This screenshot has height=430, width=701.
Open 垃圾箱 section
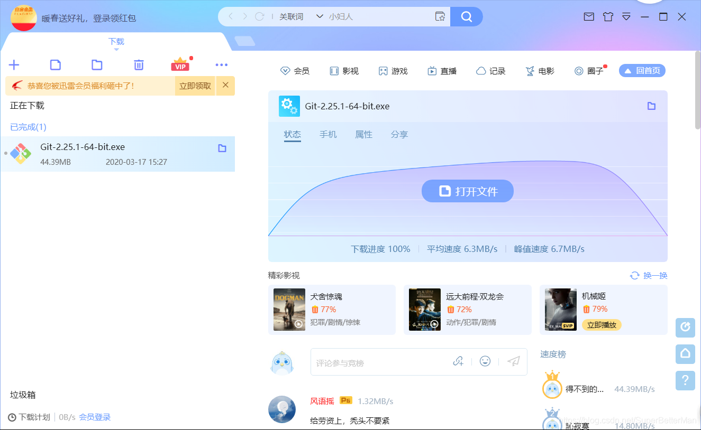23,395
